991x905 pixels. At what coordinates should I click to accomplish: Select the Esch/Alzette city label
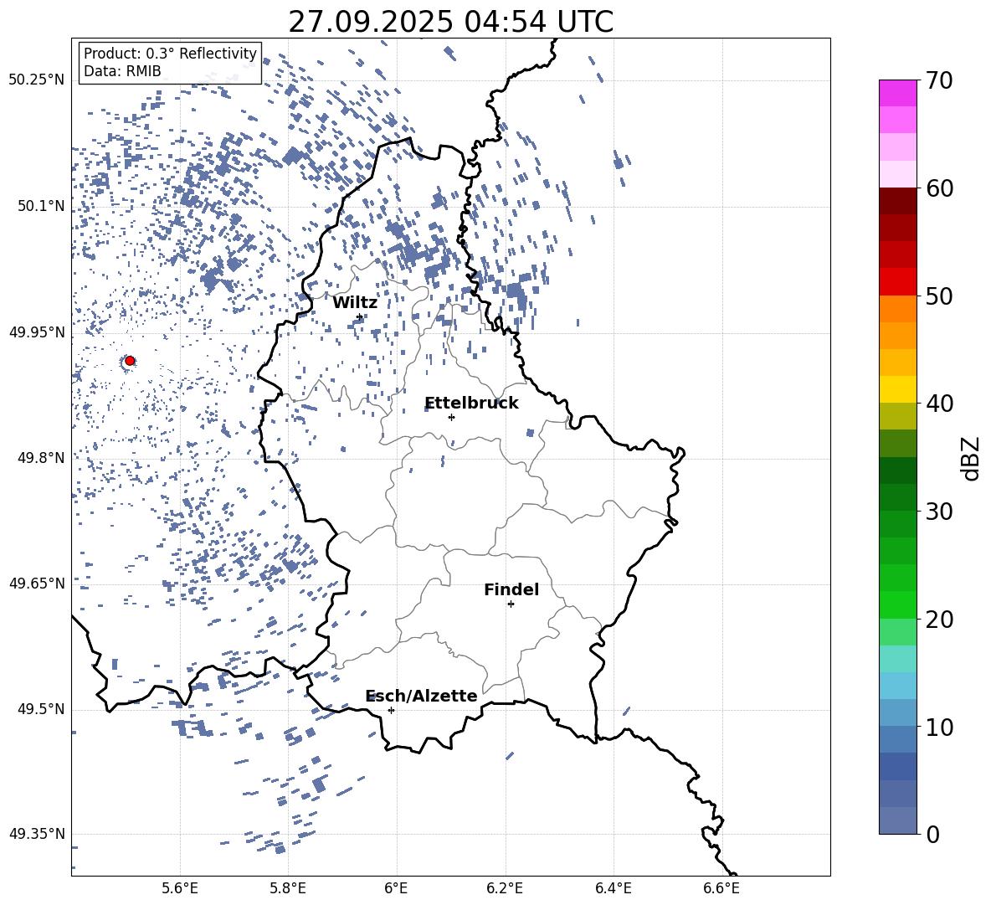click(x=421, y=696)
